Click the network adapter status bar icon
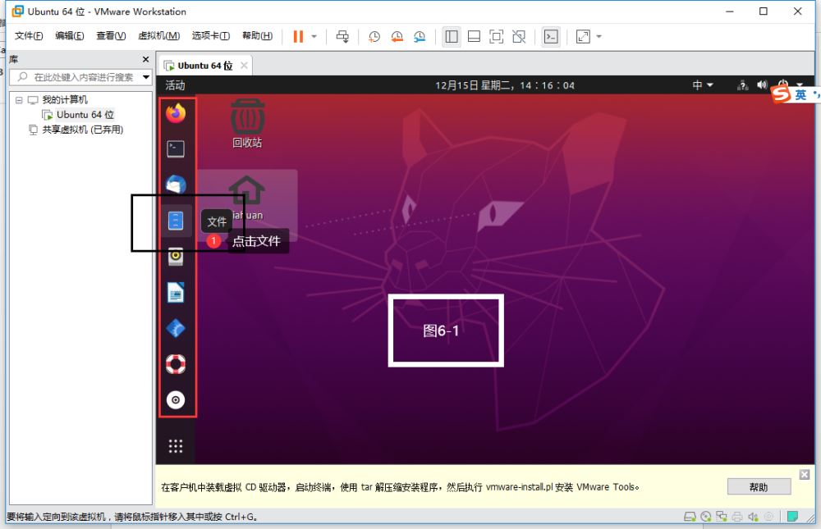 click(722, 517)
